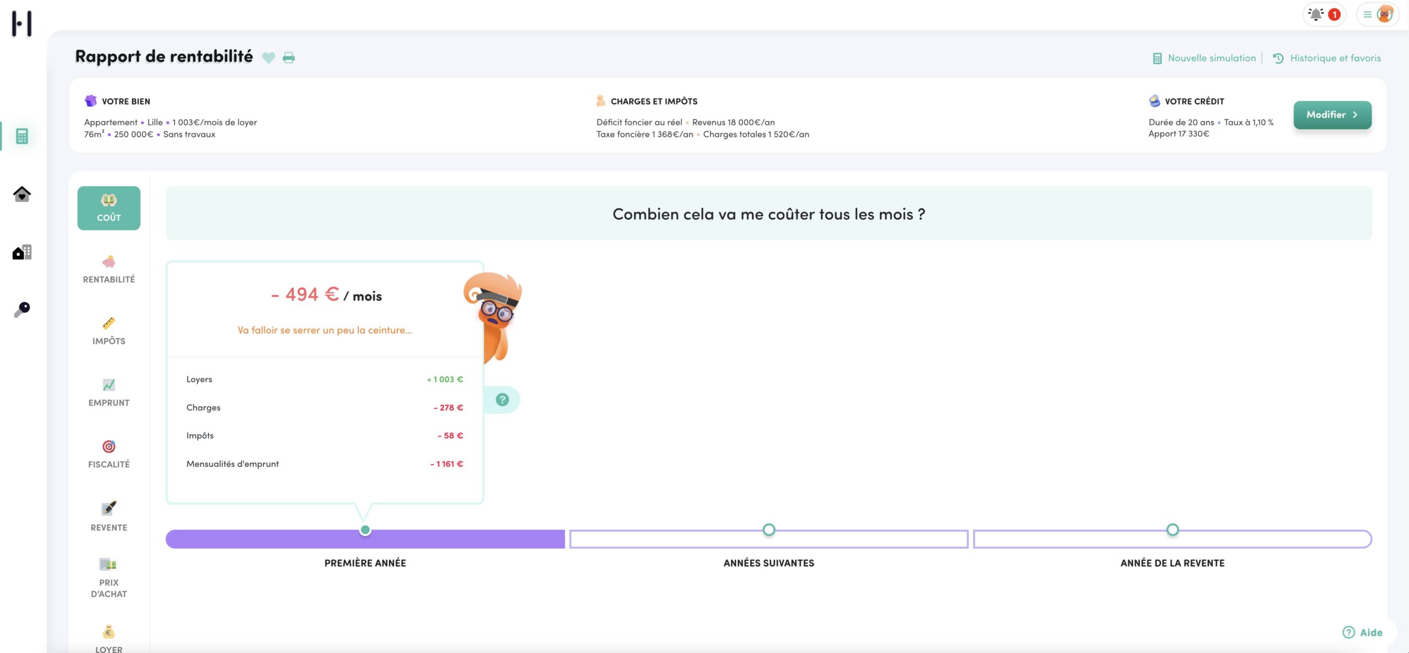Click the calculator icon in left sidebar
The width and height of the screenshot is (1409, 653).
click(22, 136)
